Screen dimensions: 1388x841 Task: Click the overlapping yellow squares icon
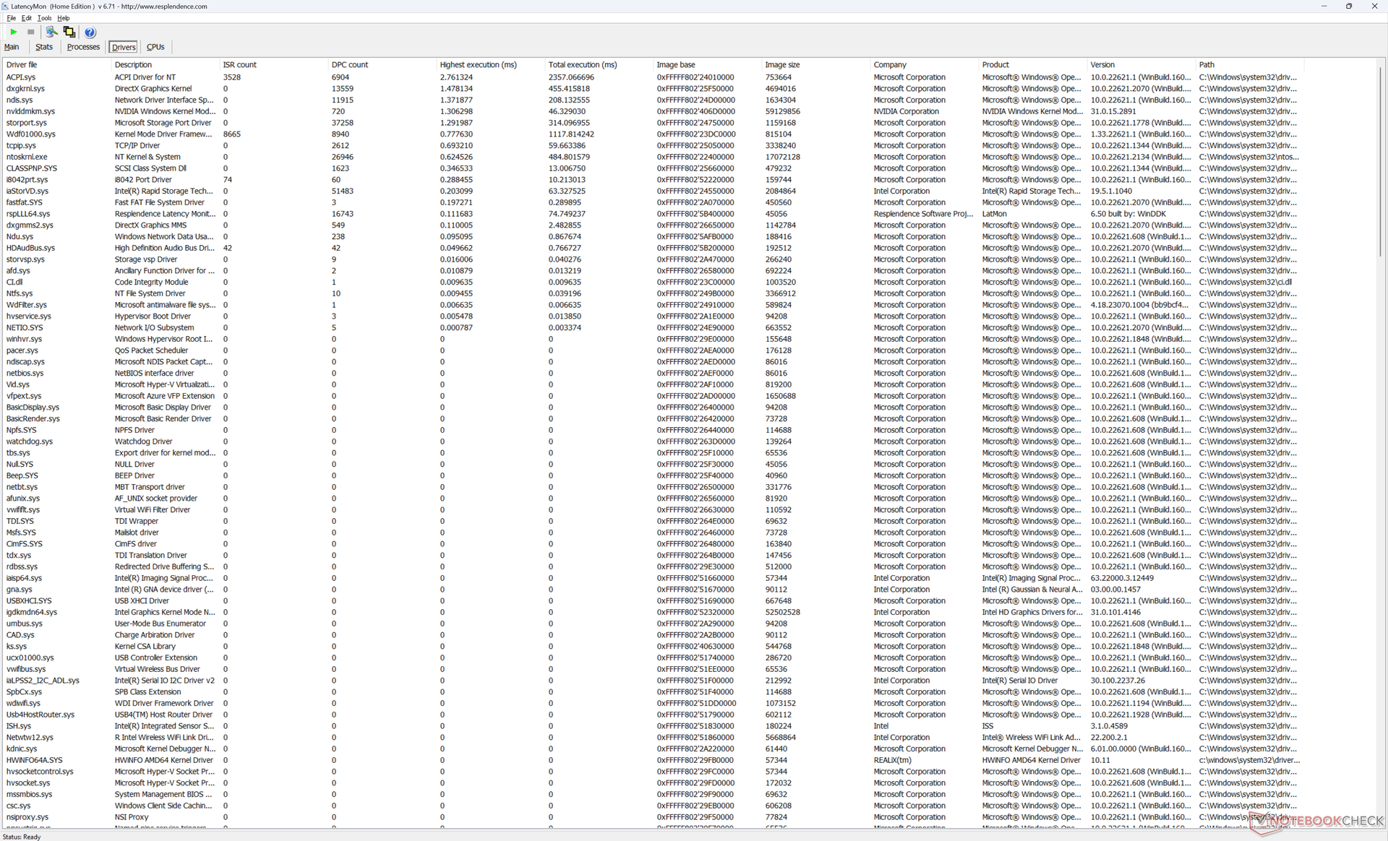(69, 32)
